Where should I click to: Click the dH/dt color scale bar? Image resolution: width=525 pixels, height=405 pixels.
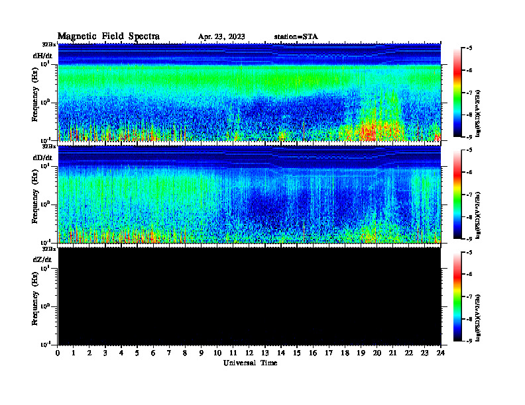457,93
